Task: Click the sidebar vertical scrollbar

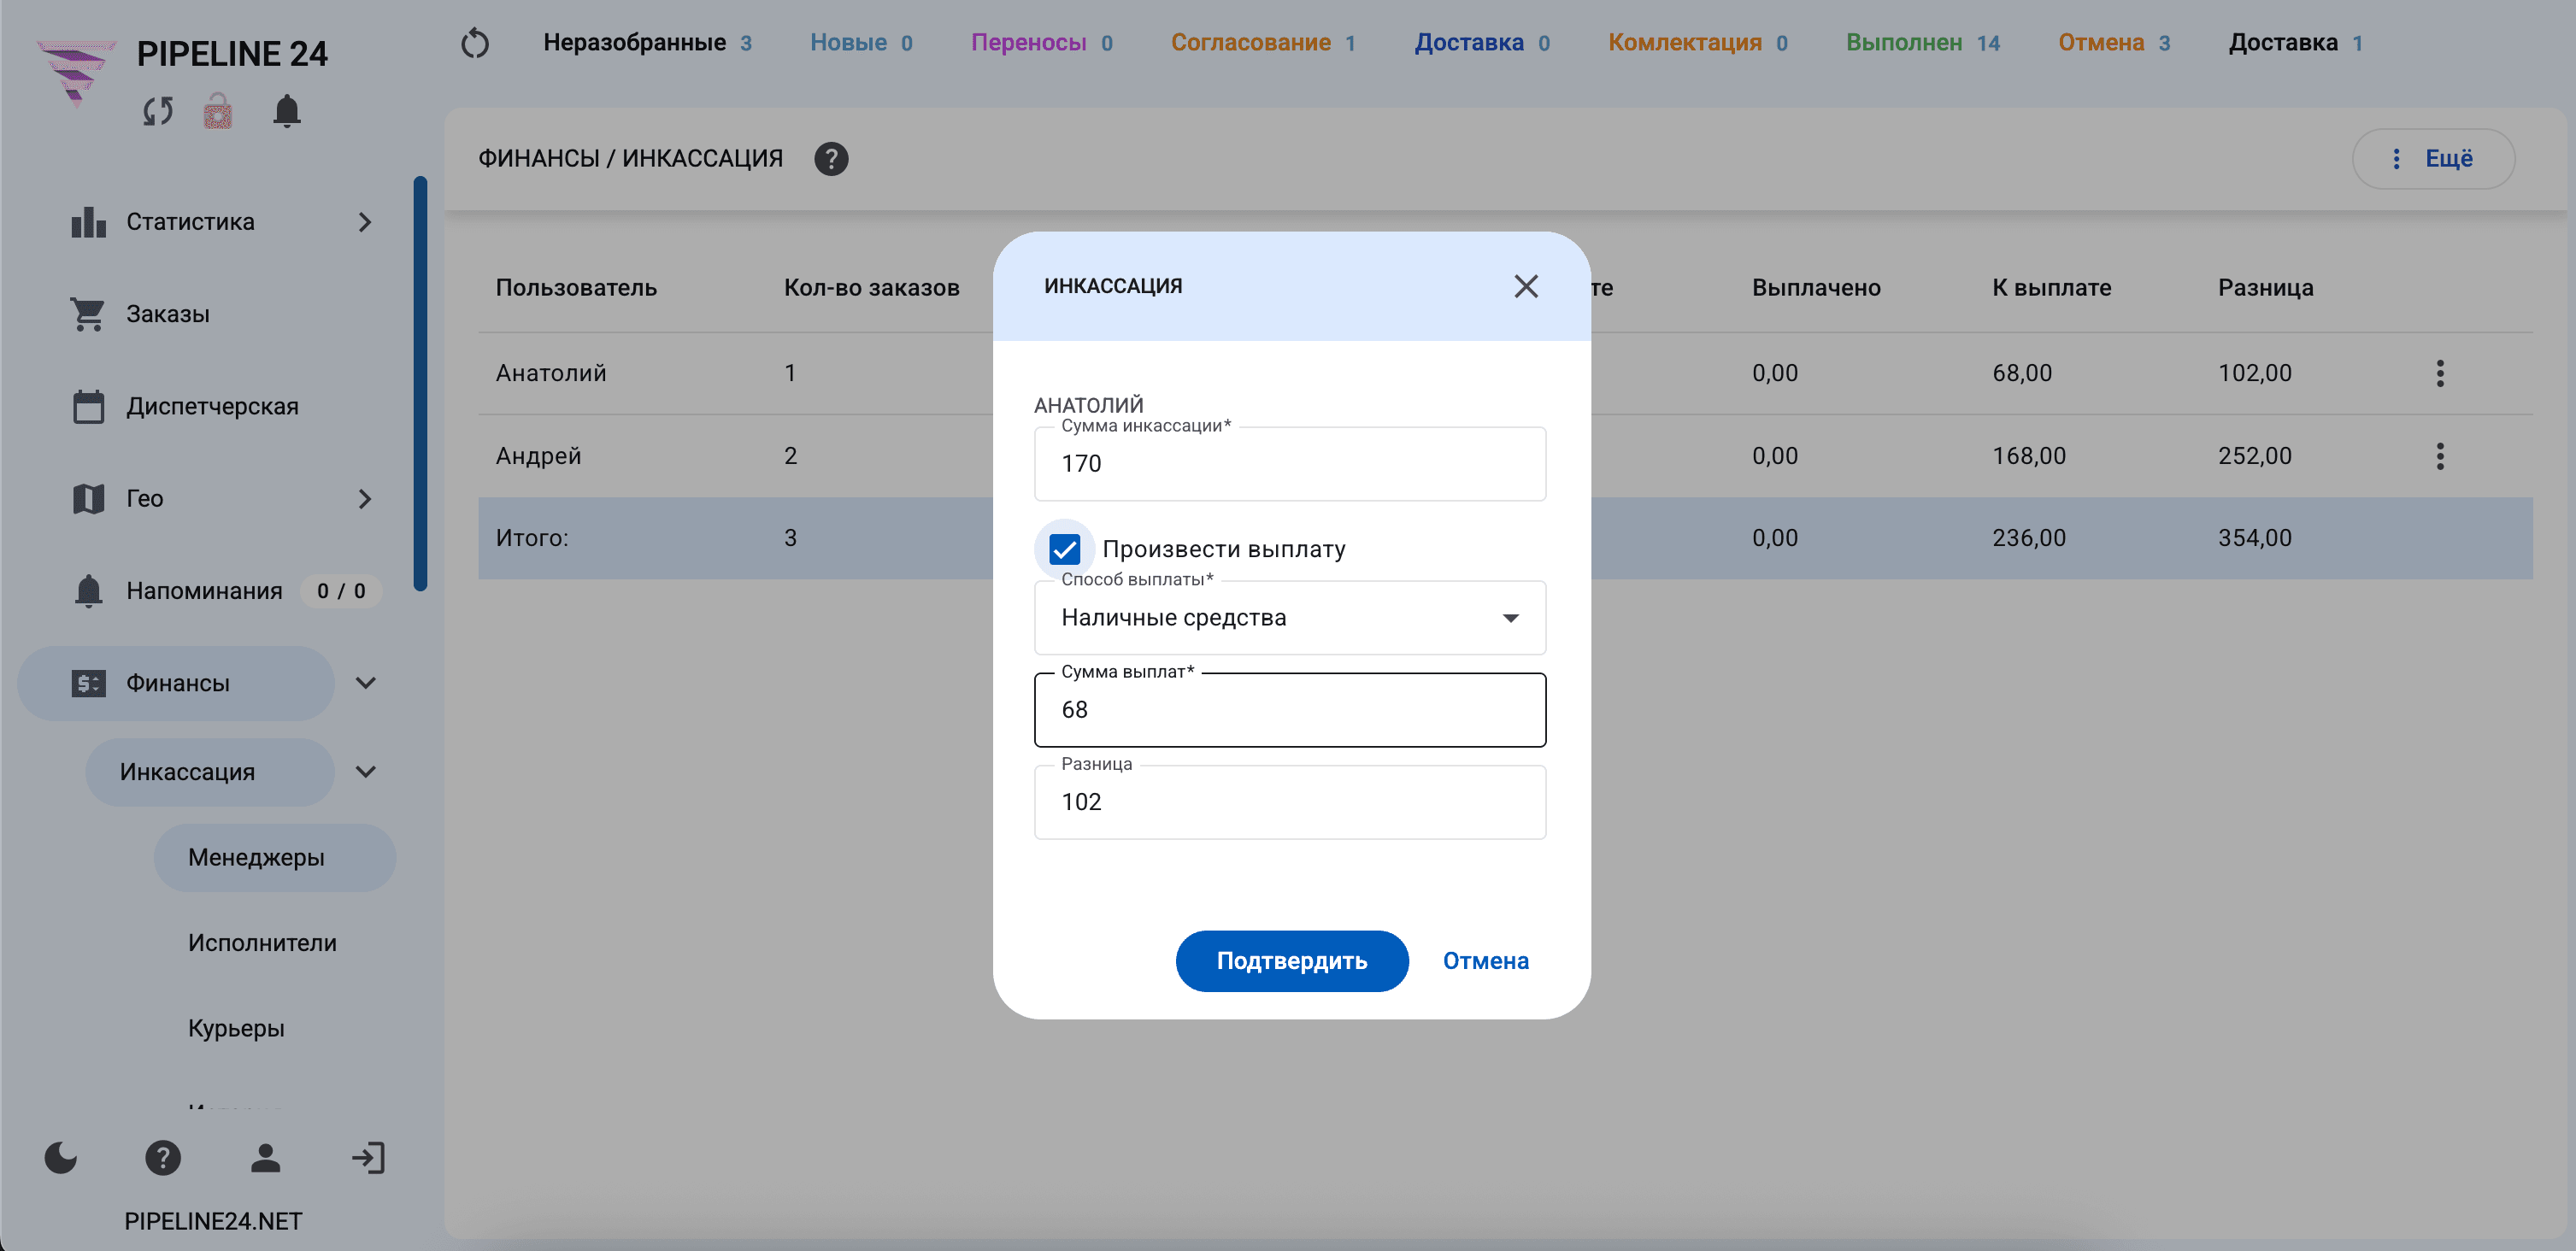Action: pos(420,384)
